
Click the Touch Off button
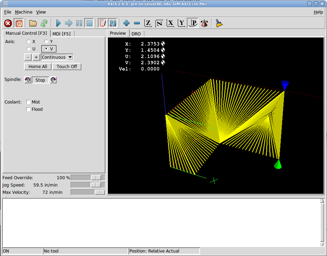pos(67,66)
